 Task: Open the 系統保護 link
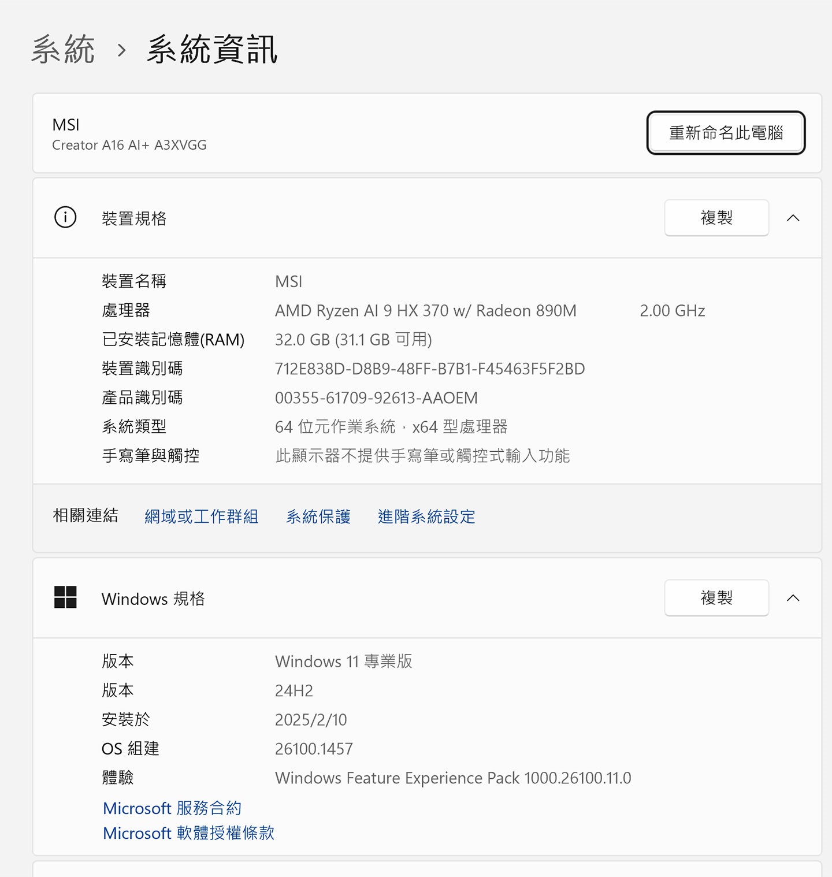[318, 516]
